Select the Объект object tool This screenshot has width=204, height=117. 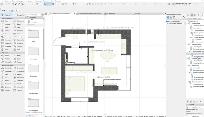[5, 31]
